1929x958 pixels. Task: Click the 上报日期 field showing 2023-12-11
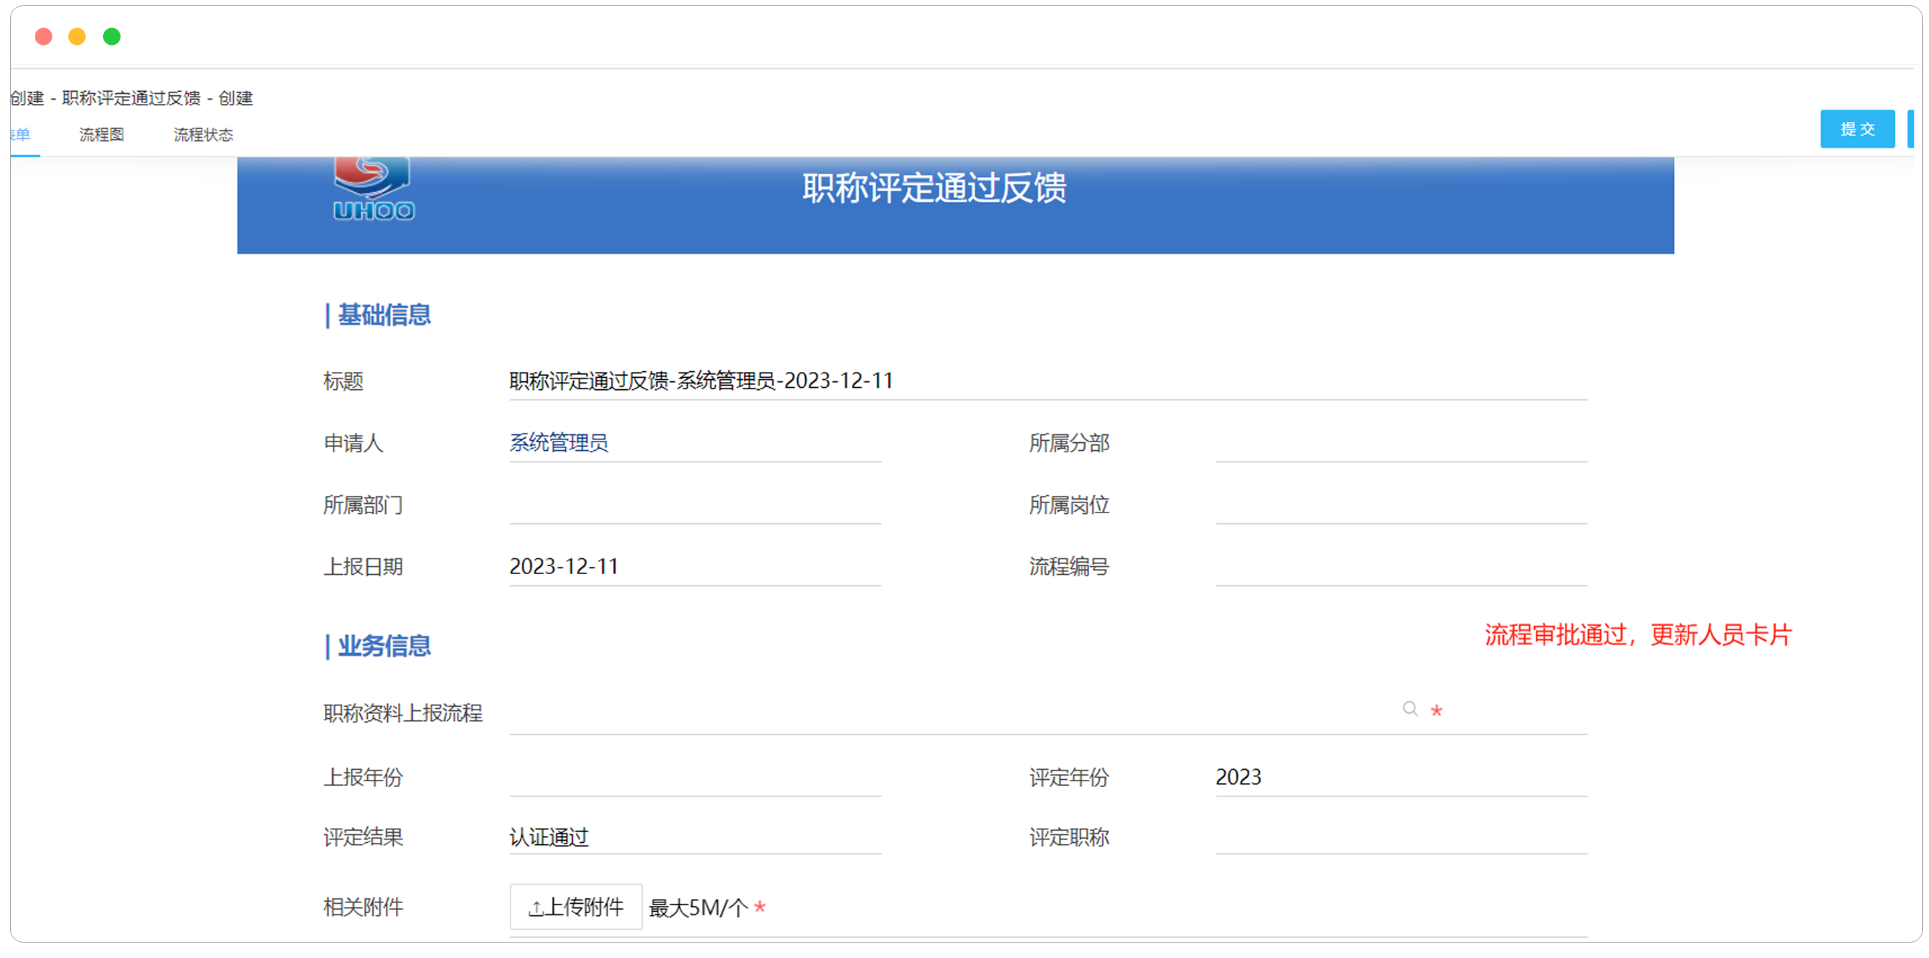(x=695, y=567)
